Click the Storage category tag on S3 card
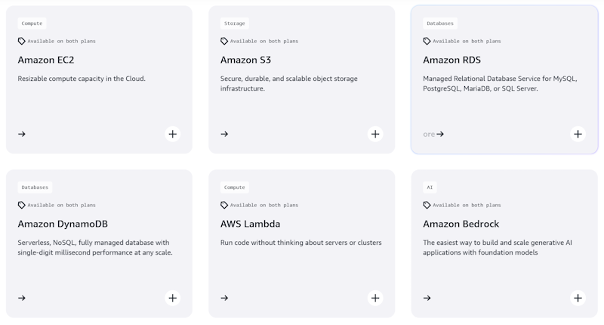This screenshot has height=325, width=604. [234, 23]
